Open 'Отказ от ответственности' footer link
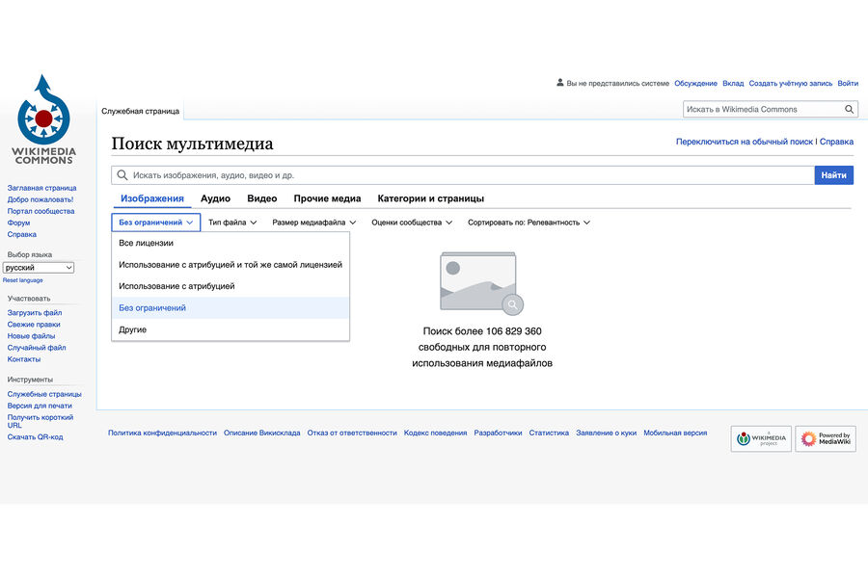This screenshot has height=578, width=868. (352, 433)
